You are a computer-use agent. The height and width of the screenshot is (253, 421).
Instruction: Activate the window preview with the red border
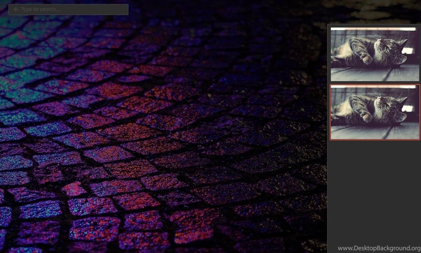pyautogui.click(x=375, y=112)
